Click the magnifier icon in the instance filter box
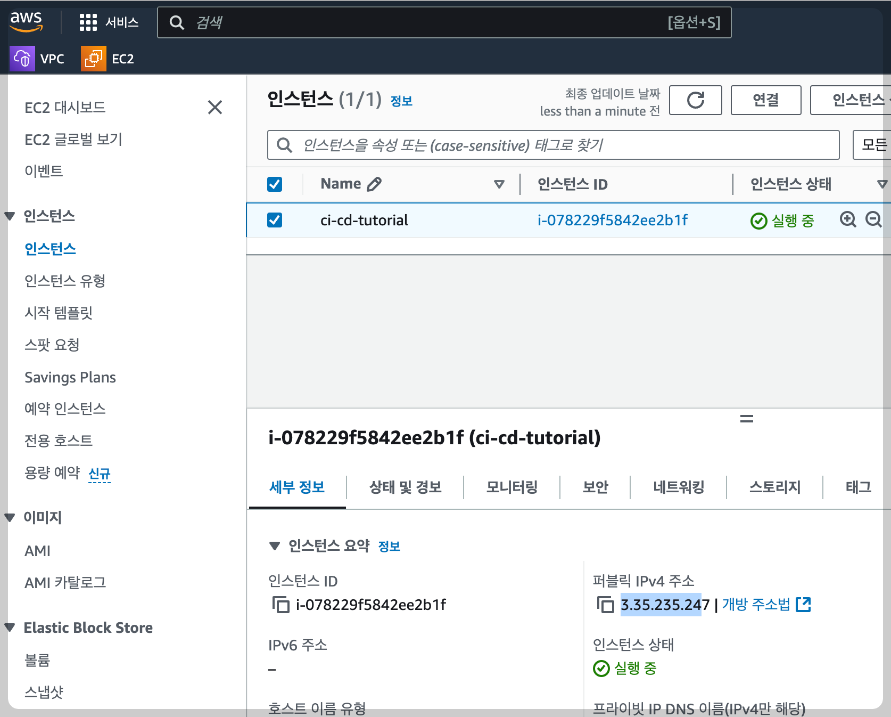This screenshot has height=717, width=891. click(x=285, y=145)
